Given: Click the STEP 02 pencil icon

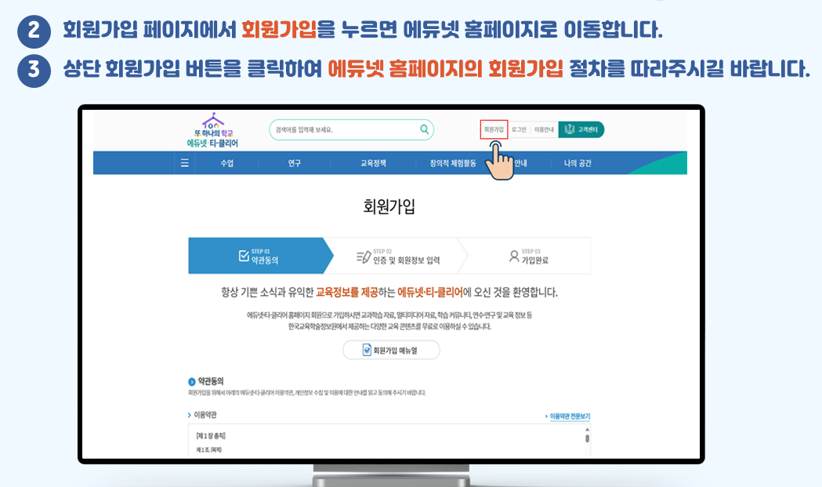Looking at the screenshot, I should pos(364,256).
